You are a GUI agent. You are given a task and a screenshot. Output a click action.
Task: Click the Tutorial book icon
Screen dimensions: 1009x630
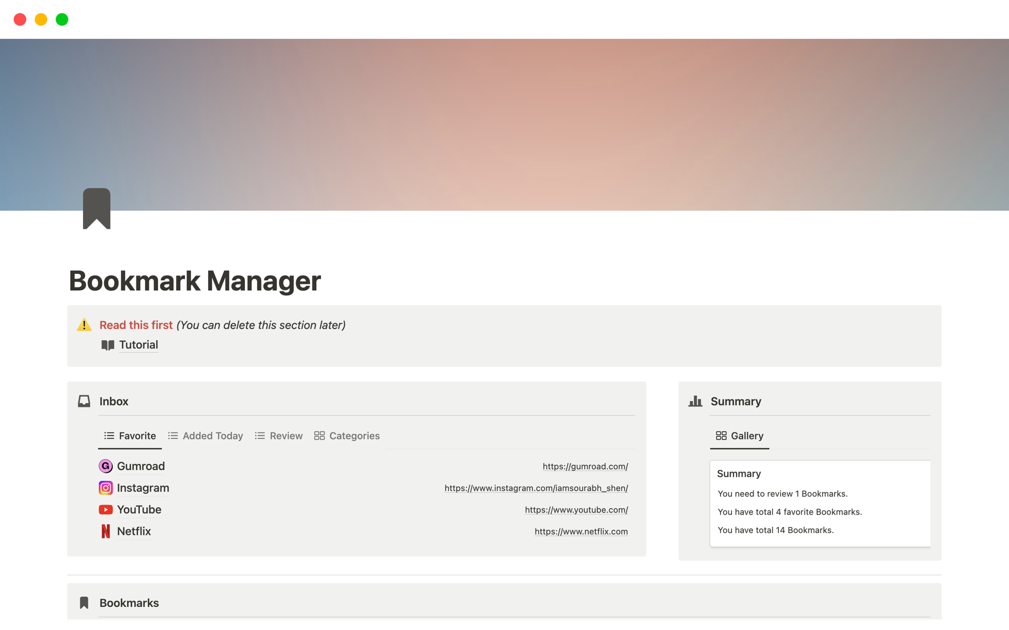tap(107, 345)
